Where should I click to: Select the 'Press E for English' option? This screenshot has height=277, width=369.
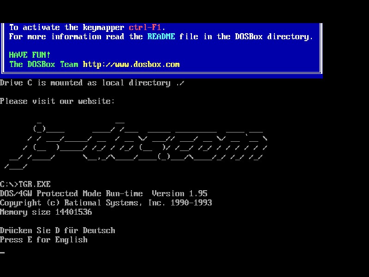click(43, 240)
